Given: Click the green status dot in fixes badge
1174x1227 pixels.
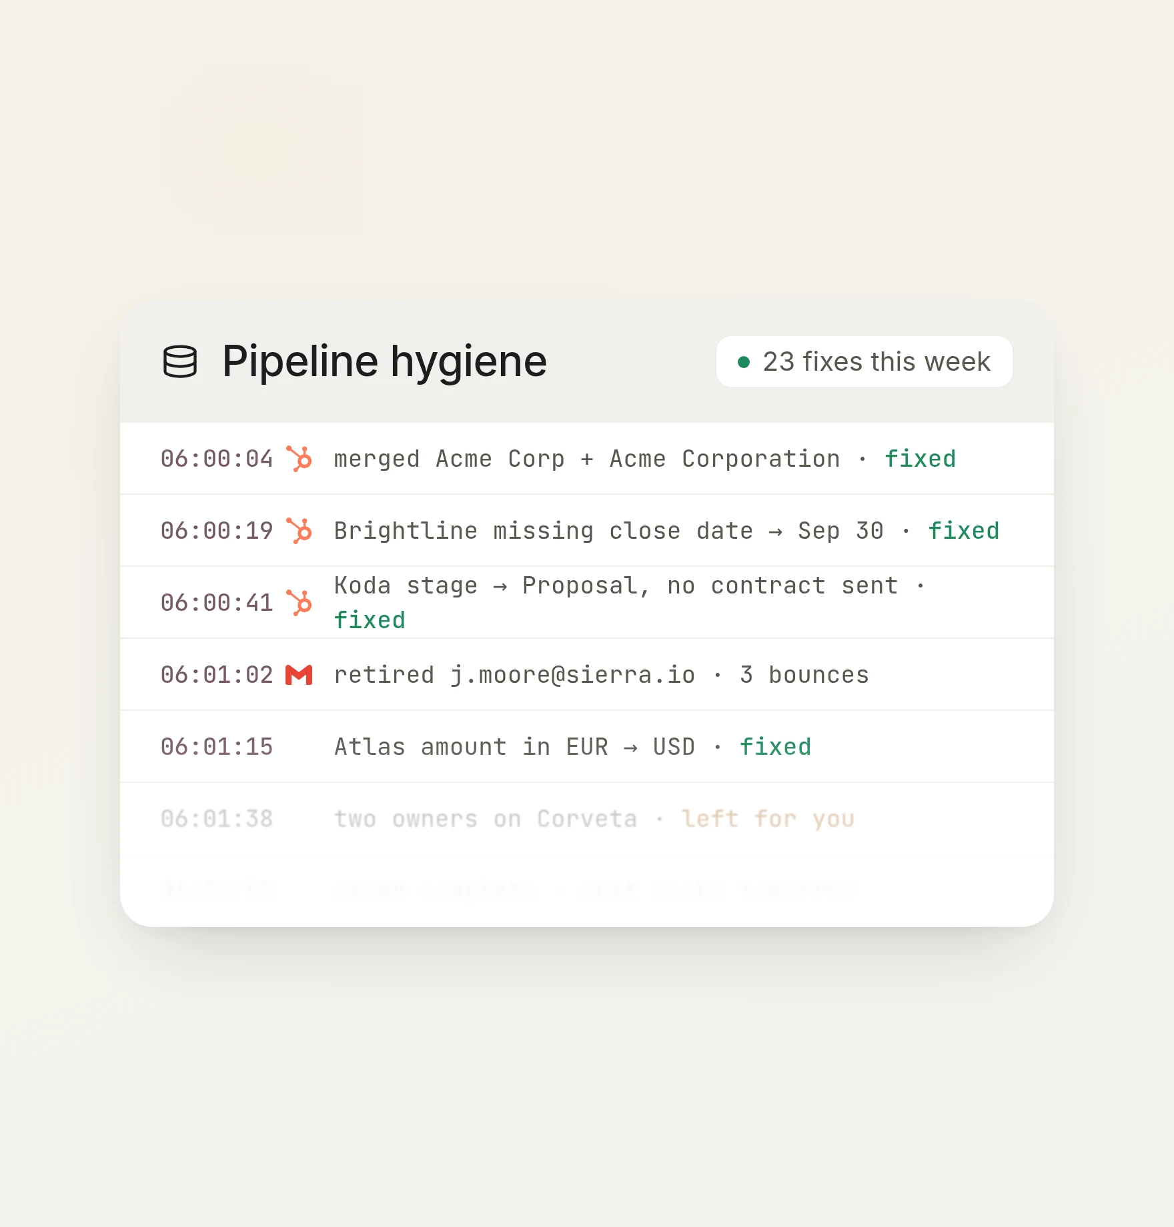Looking at the screenshot, I should point(744,362).
